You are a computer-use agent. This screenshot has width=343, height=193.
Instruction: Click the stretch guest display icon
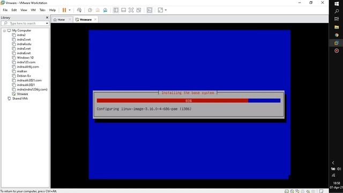click(160, 10)
